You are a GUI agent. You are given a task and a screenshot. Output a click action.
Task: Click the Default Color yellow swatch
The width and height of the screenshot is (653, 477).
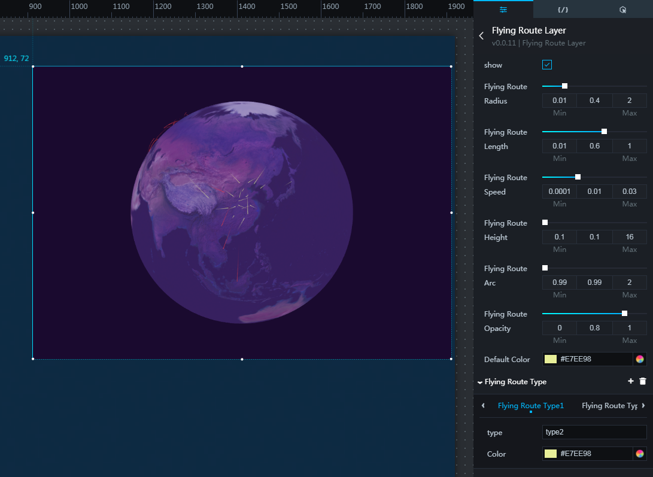pos(551,359)
